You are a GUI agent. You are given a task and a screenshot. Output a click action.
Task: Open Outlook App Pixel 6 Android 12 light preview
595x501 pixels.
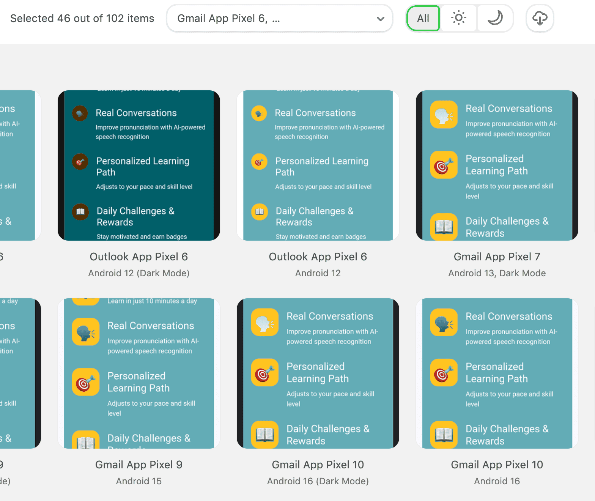318,165
